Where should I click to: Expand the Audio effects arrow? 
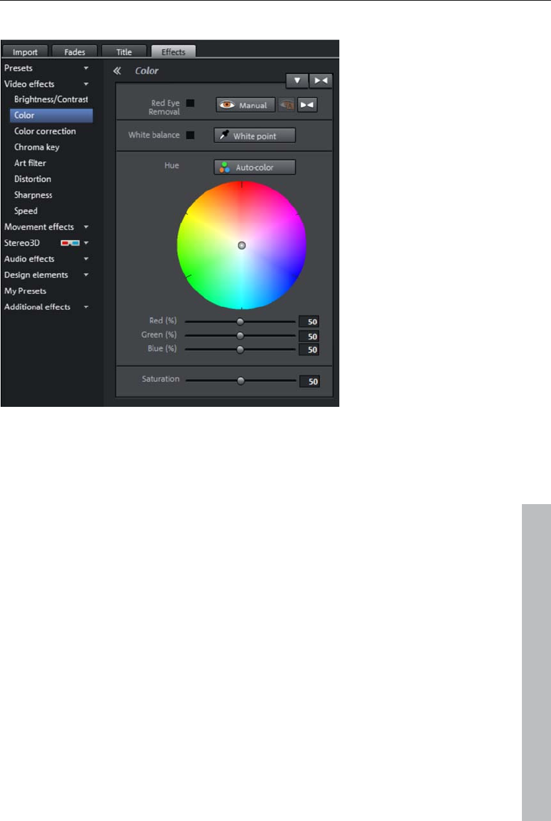[86, 259]
